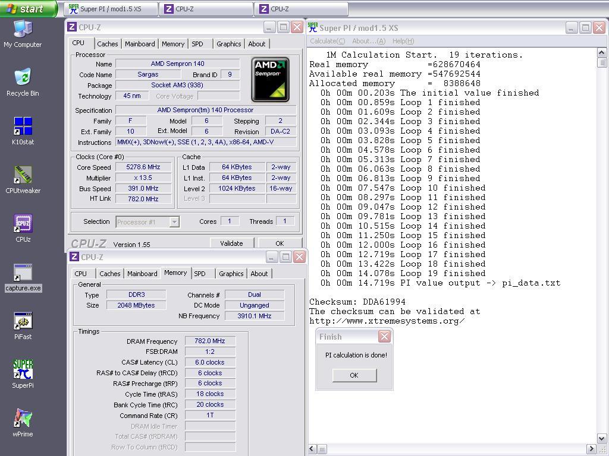Launch the CPUtweaker shortcut
This screenshot has height=456, width=609.
coord(23,179)
